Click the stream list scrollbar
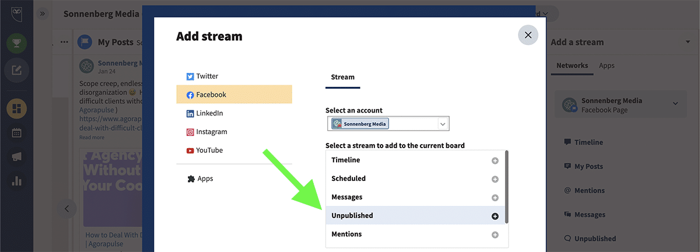The height and width of the screenshot is (252, 700). pyautogui.click(x=506, y=187)
